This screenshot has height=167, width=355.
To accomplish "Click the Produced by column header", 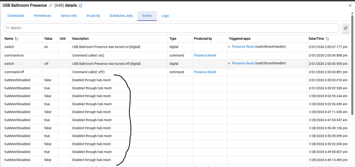I will [x=203, y=39].
